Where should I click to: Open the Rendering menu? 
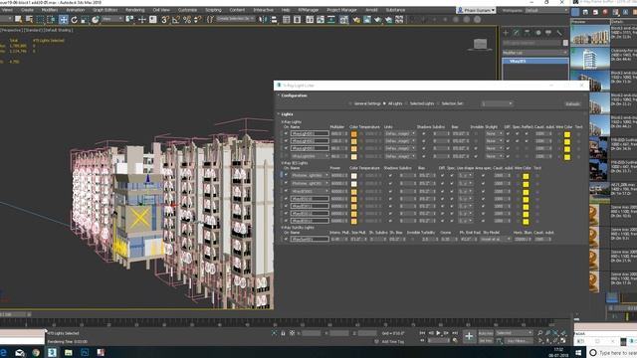(x=135, y=10)
